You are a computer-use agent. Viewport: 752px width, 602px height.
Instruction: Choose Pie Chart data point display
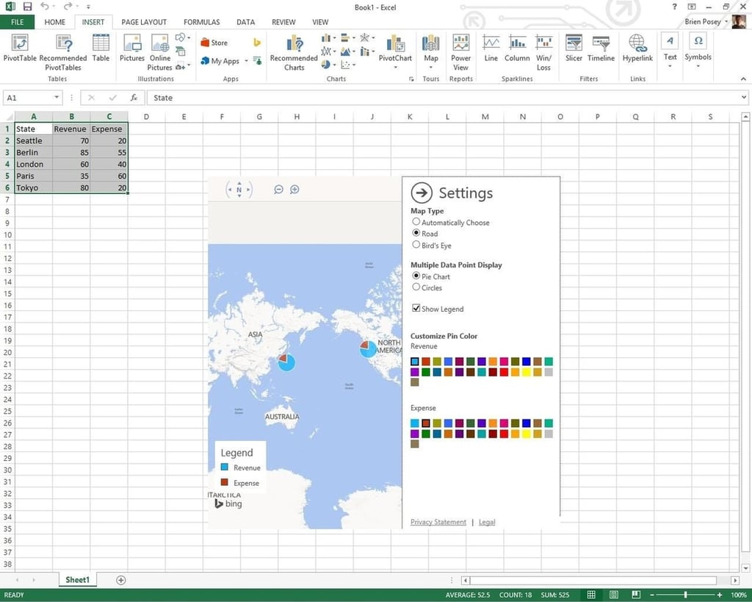click(x=416, y=276)
